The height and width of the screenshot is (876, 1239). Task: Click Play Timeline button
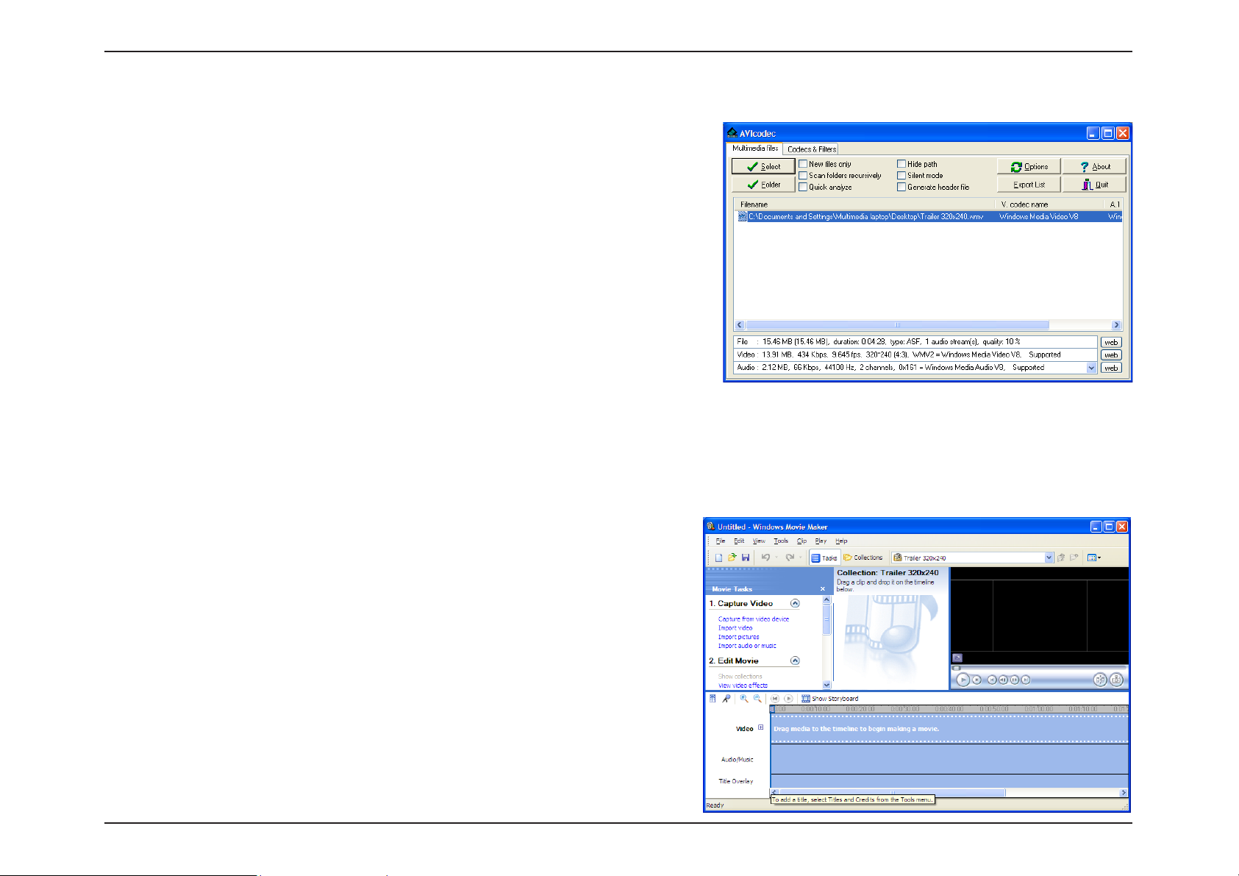pos(788,699)
